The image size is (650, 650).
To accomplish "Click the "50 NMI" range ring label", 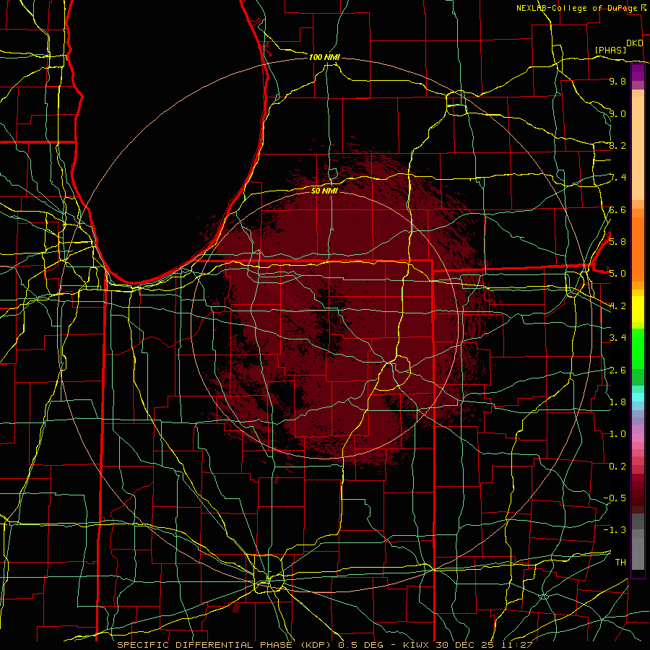I will coord(324,191).
